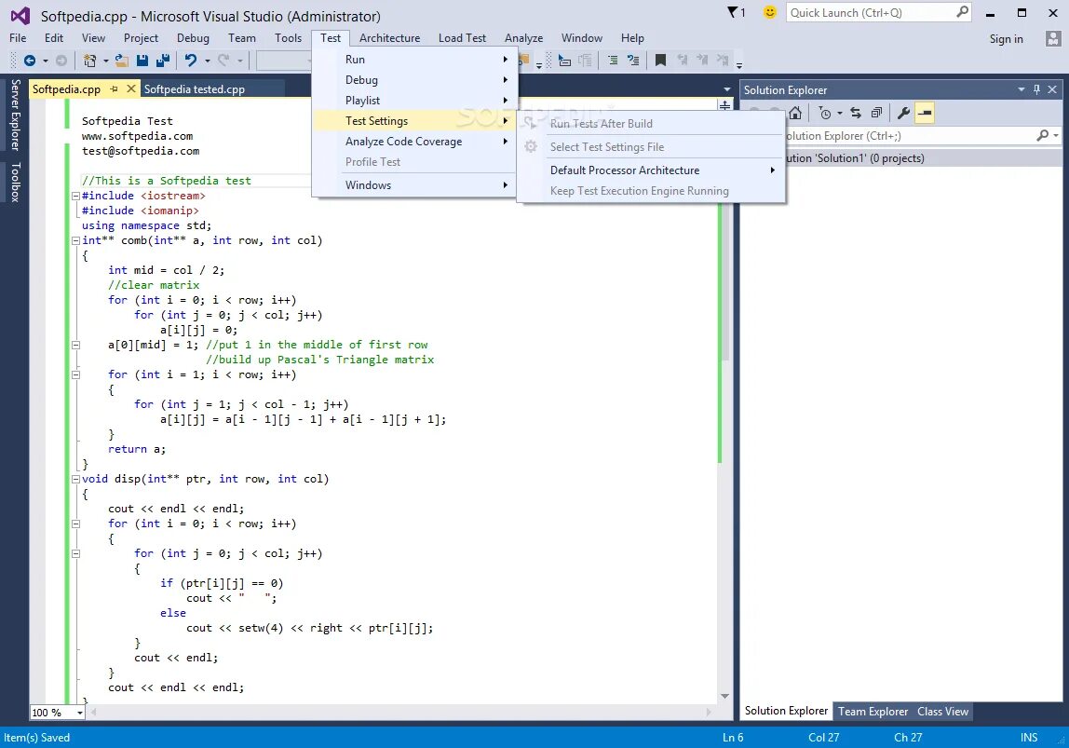This screenshot has height=748, width=1069.
Task: Open the Navigate Backward history dropdown arrow
Action: point(45,61)
